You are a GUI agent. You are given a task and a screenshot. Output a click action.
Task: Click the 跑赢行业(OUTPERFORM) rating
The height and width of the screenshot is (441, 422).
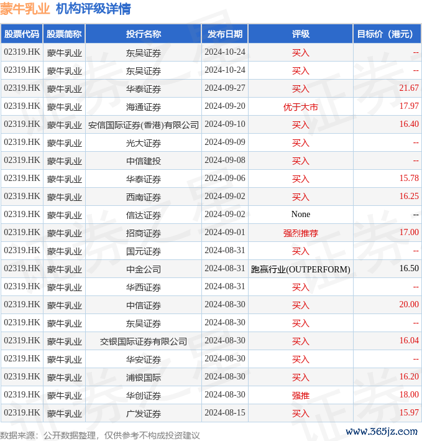coord(301,269)
